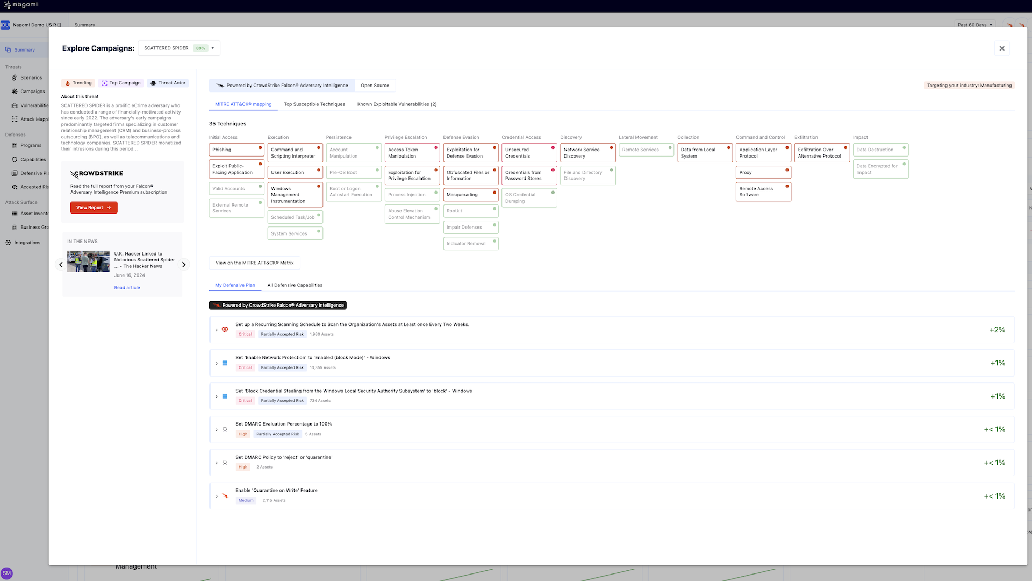
Task: Click the View Report button
Action: 94,208
